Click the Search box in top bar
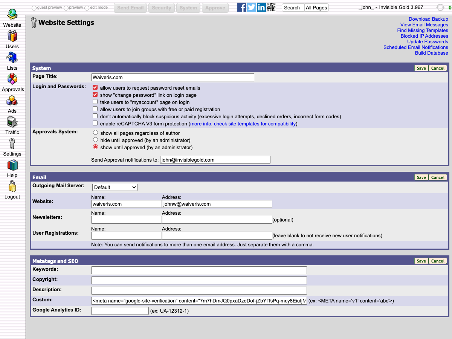The image size is (452, 339). pyautogui.click(x=293, y=8)
